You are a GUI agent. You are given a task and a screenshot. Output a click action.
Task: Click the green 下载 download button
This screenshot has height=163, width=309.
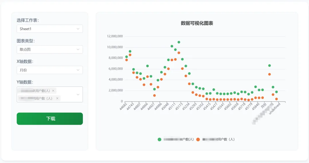pos(50,119)
